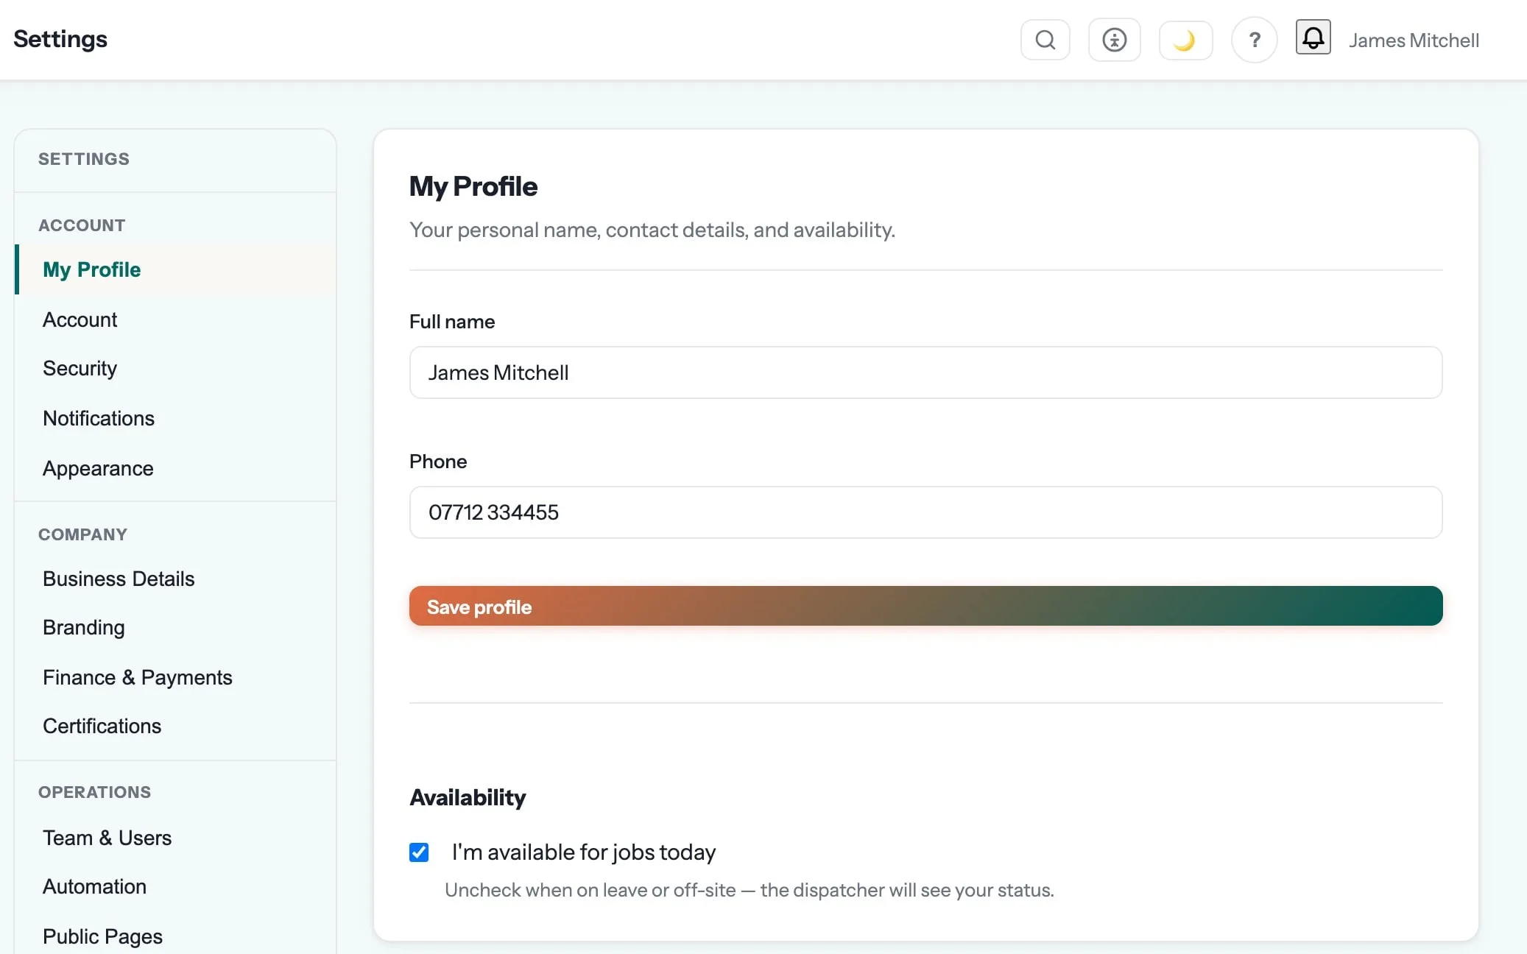
Task: Click the Save profile button
Action: 925,606
